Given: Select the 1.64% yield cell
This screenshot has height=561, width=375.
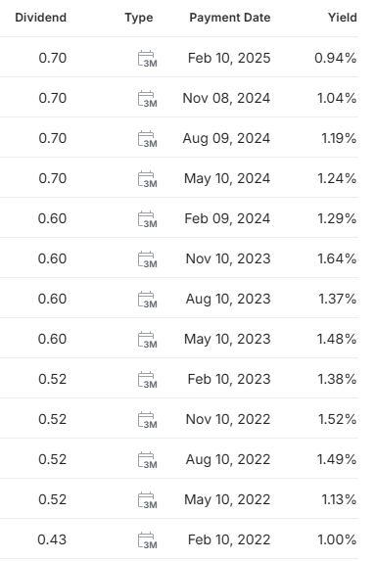Looking at the screenshot, I should pos(337,258).
